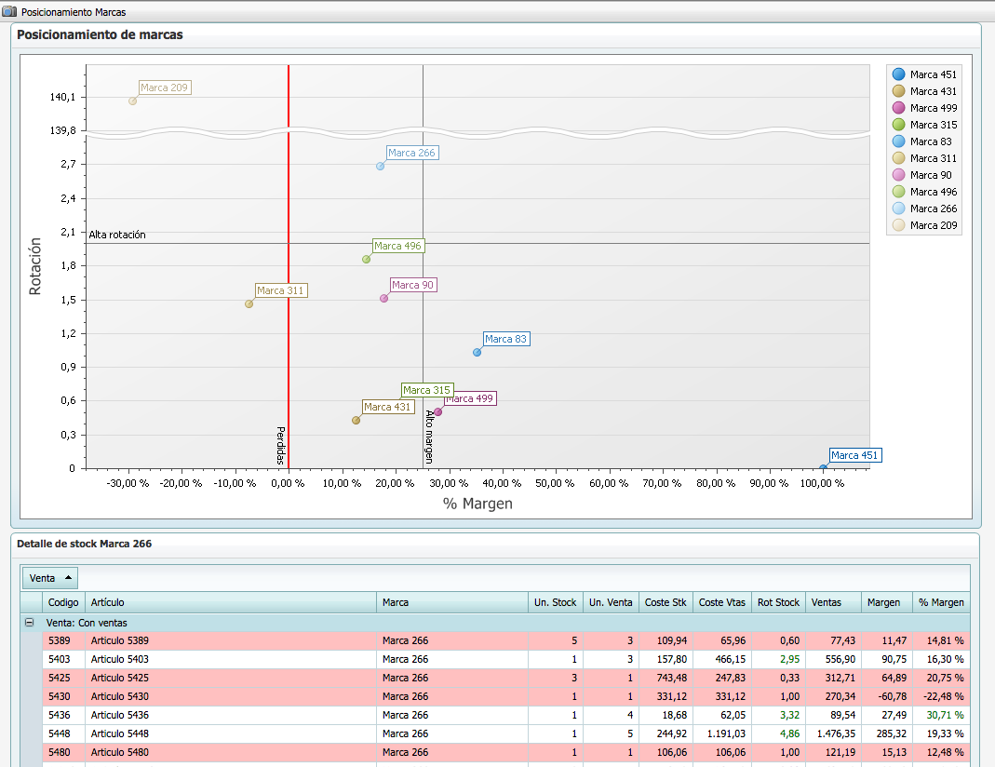Click the Posicionamiento Marcas window icon
This screenshot has height=767, width=995.
pyautogui.click(x=10, y=12)
